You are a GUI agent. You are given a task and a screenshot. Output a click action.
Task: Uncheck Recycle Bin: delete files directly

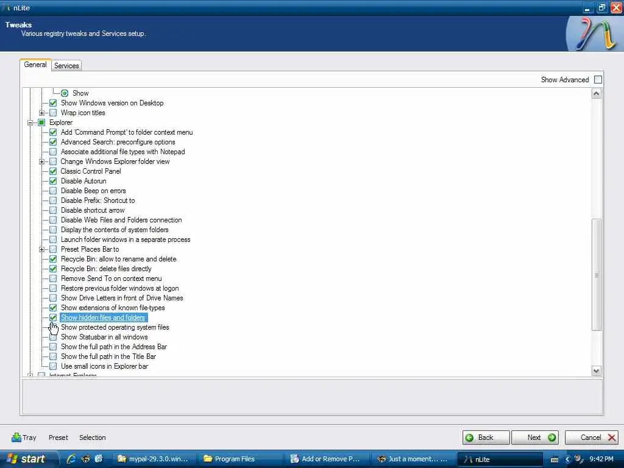click(x=53, y=269)
